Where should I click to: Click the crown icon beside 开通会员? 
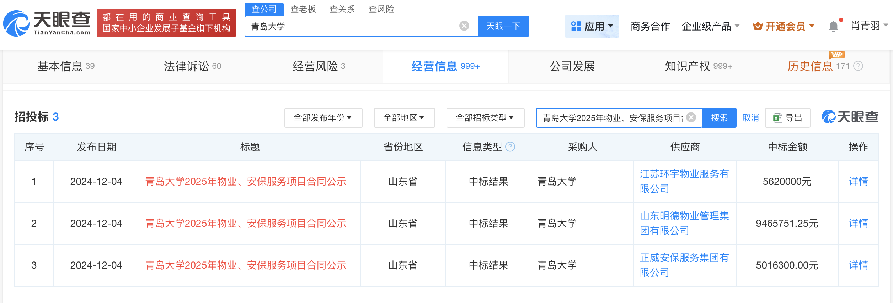click(758, 26)
